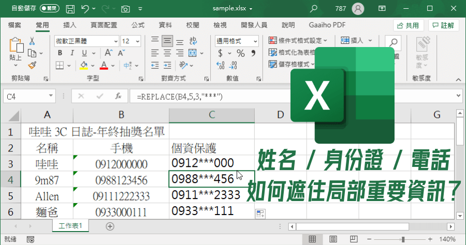Switch to the 公式 tab

[138, 25]
